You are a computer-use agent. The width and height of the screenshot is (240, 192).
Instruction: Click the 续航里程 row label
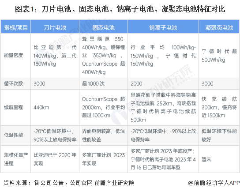coord(14,107)
